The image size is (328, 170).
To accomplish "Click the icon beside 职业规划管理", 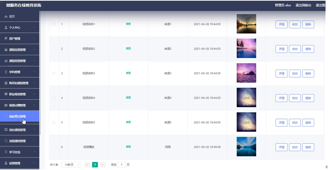I will point(6,94).
